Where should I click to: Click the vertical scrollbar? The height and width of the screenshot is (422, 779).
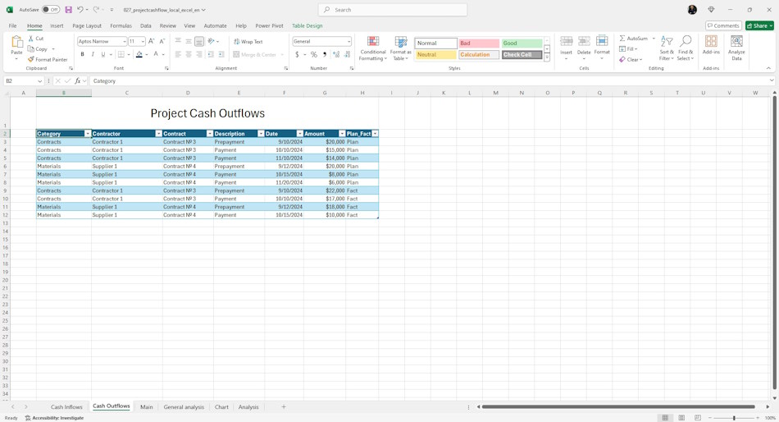click(774, 244)
